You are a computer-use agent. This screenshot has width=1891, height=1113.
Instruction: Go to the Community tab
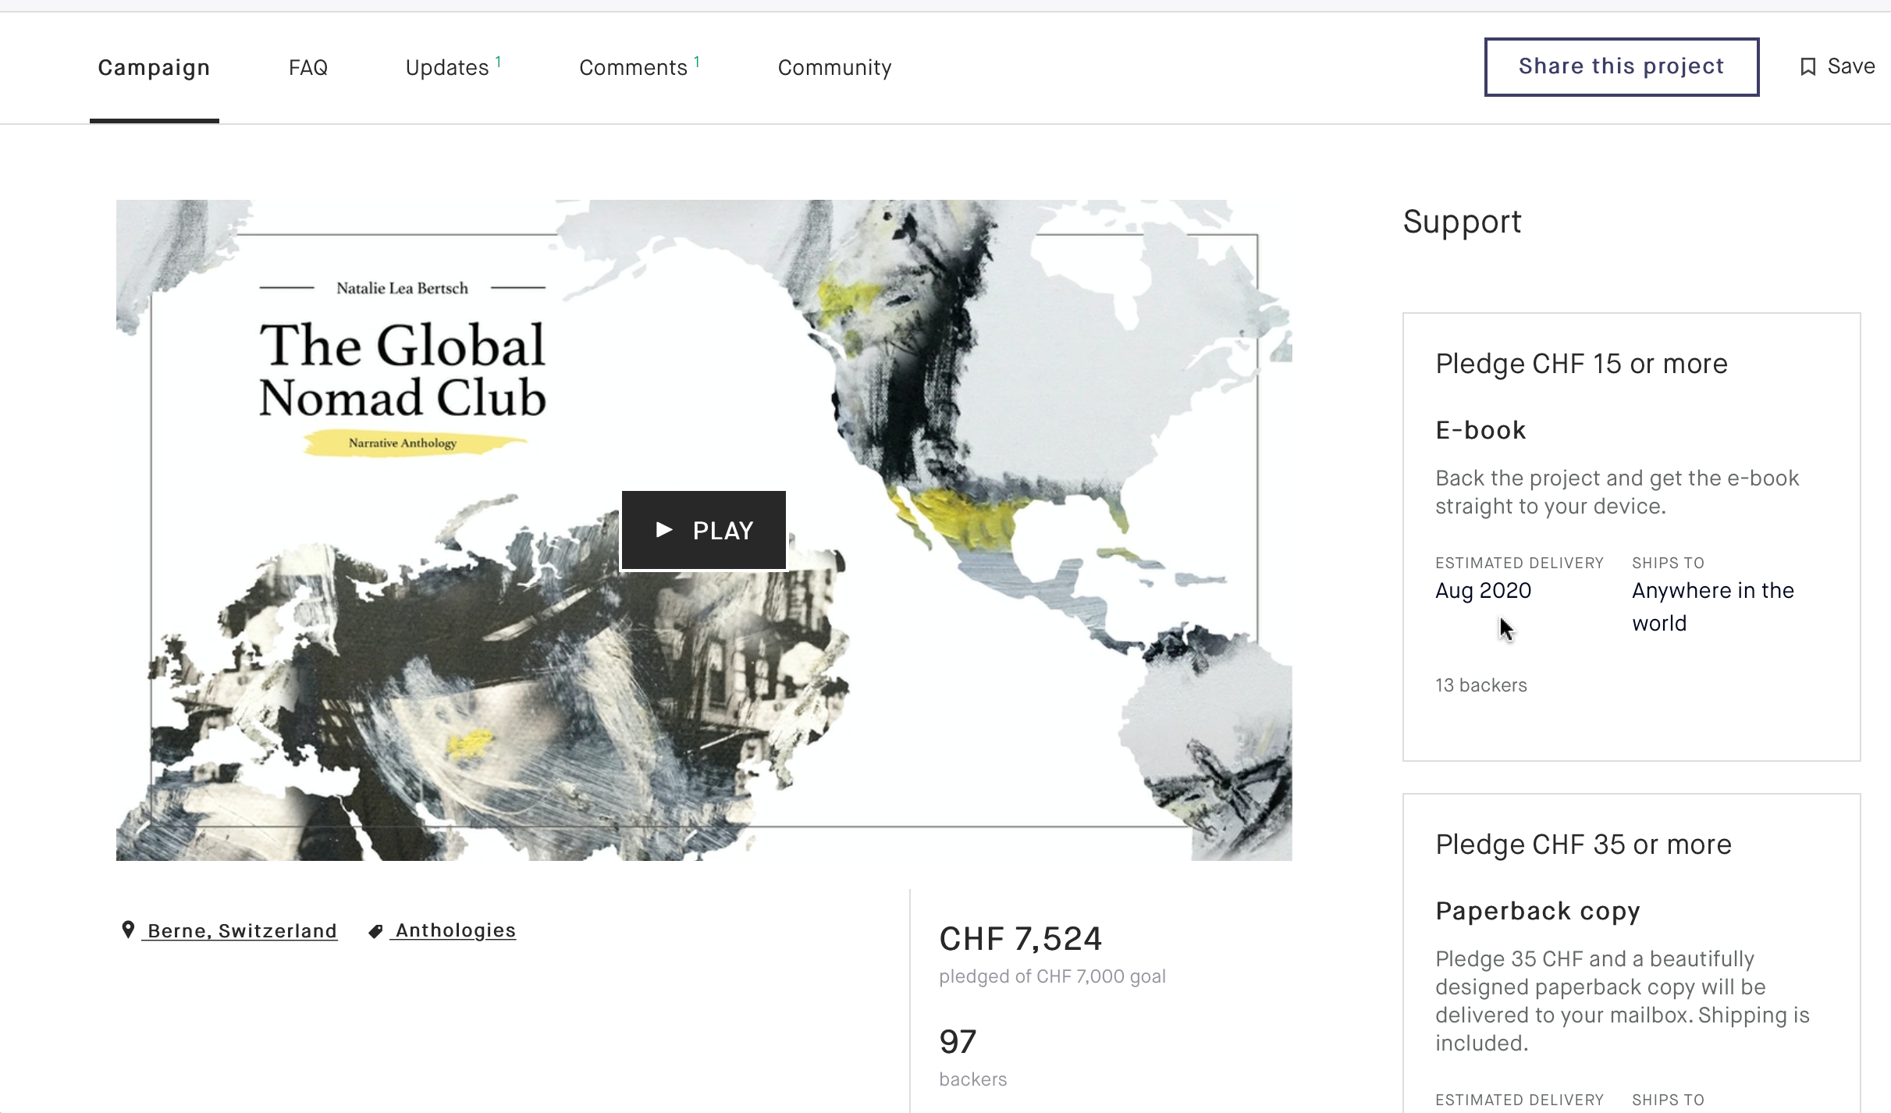(834, 68)
